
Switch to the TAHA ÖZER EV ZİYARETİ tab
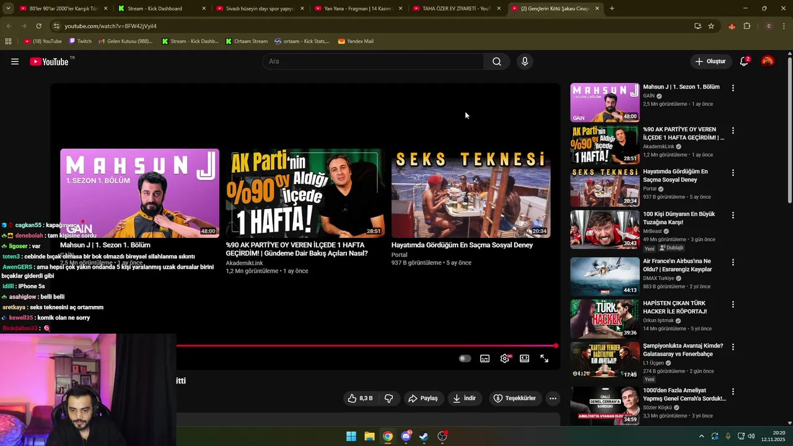(457, 9)
